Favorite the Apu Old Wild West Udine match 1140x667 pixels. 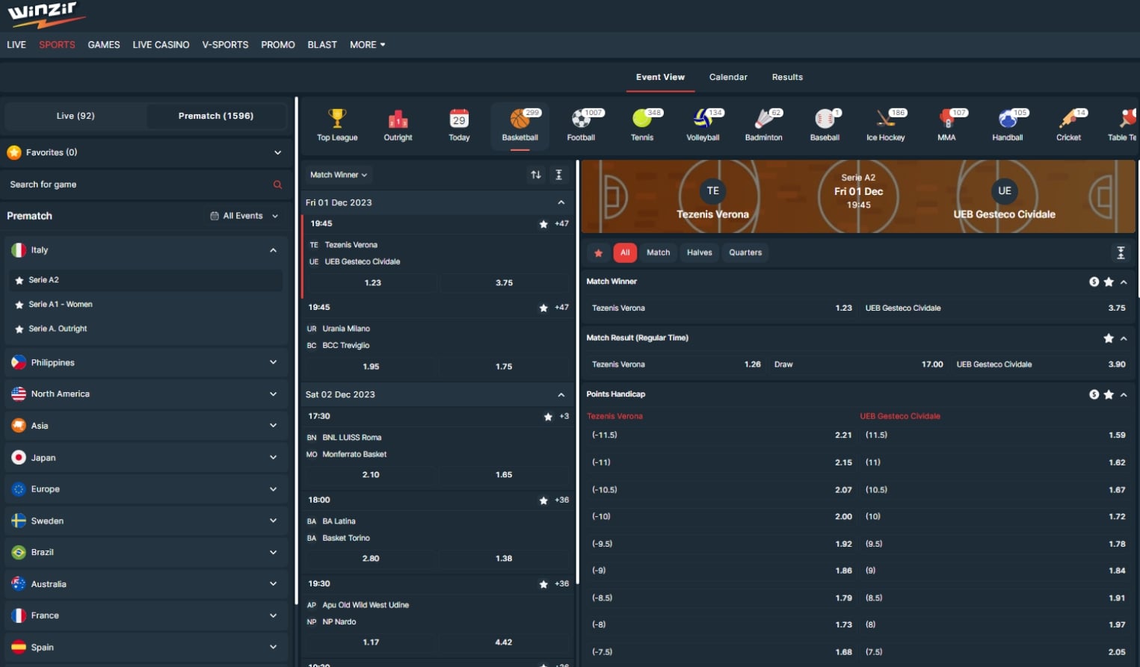543,584
